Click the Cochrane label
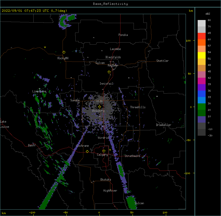Viewport: 221px width, 216px height. click(83, 146)
